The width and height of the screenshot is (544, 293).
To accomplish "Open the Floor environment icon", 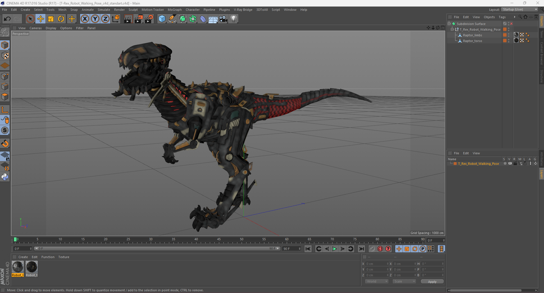I will pyautogui.click(x=213, y=19).
